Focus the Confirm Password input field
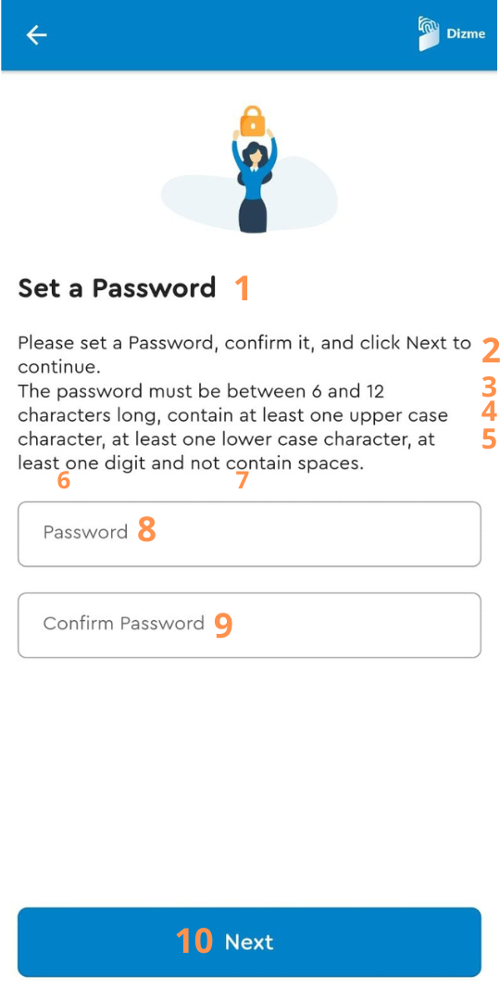 [x=249, y=625]
